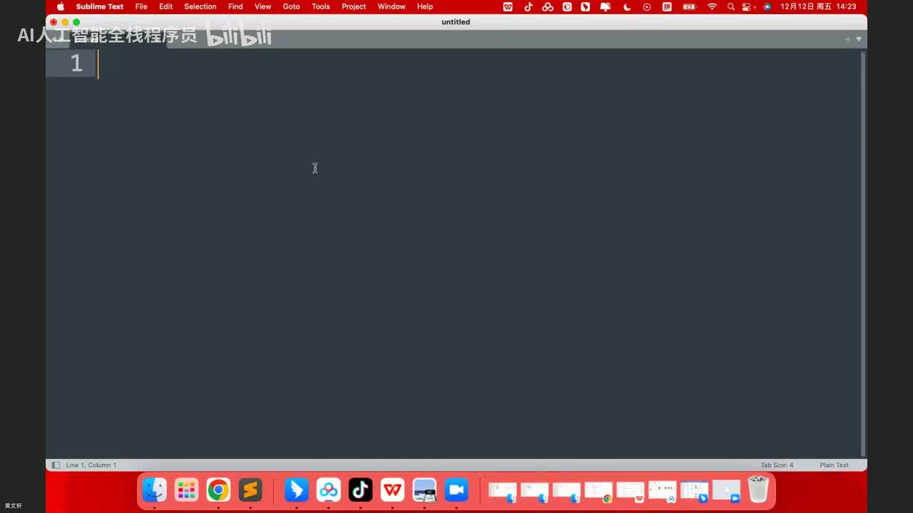Open Preview from the Dock
The width and height of the screenshot is (913, 513).
click(x=424, y=490)
